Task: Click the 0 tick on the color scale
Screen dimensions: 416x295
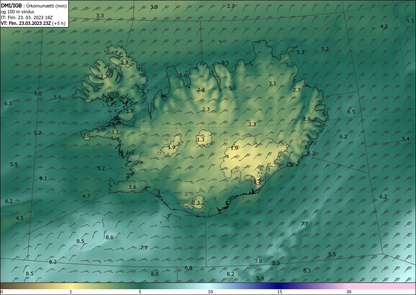Action: coord(2,292)
